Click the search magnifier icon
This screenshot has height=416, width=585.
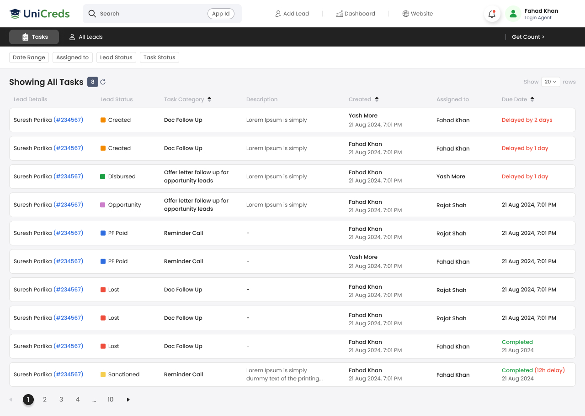[x=92, y=14]
